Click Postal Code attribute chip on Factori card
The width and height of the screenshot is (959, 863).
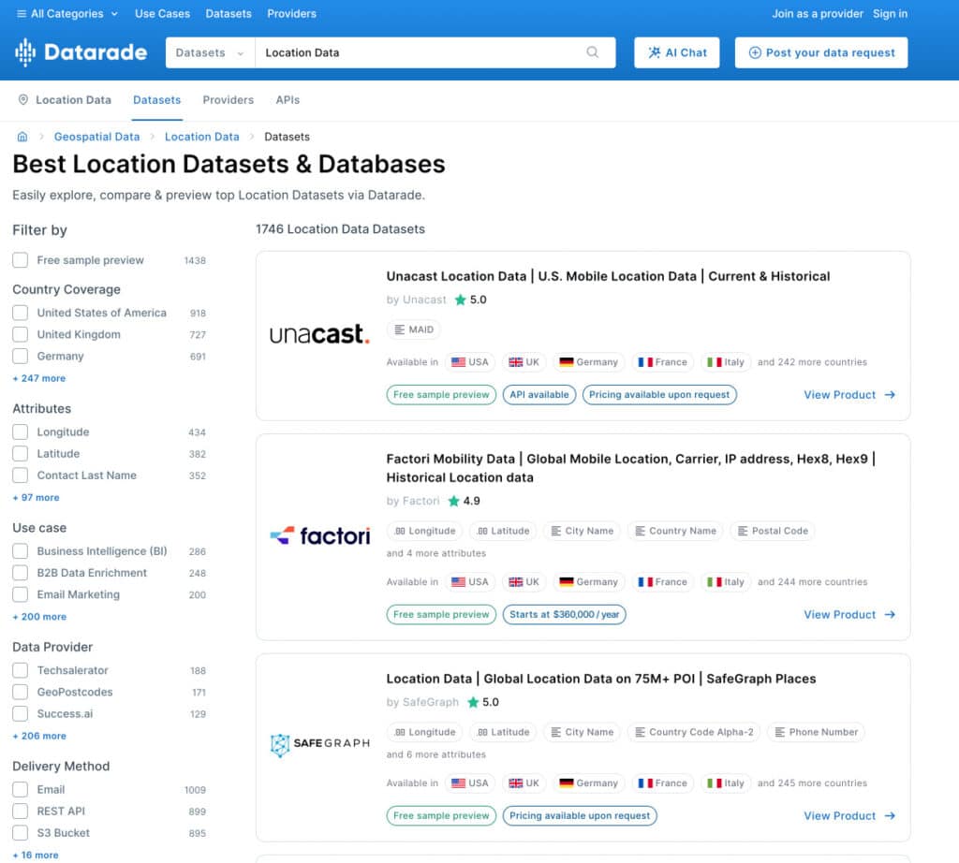[x=773, y=531]
